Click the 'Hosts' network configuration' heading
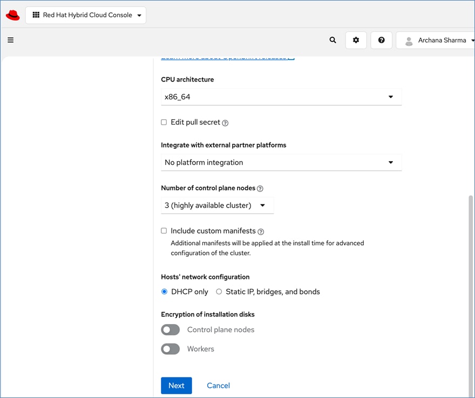Image resolution: width=475 pixels, height=398 pixels. (205, 277)
